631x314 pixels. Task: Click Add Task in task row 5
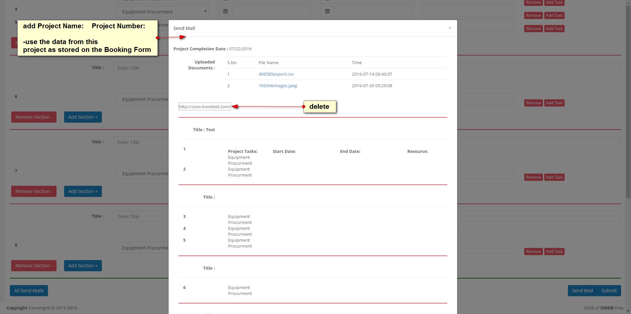click(x=554, y=29)
